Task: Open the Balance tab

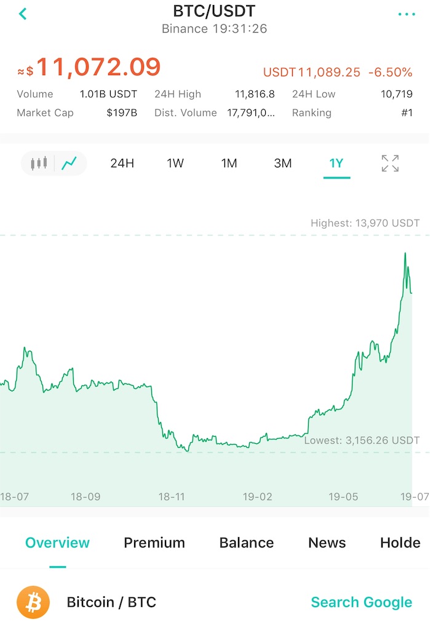Action: coord(246,543)
